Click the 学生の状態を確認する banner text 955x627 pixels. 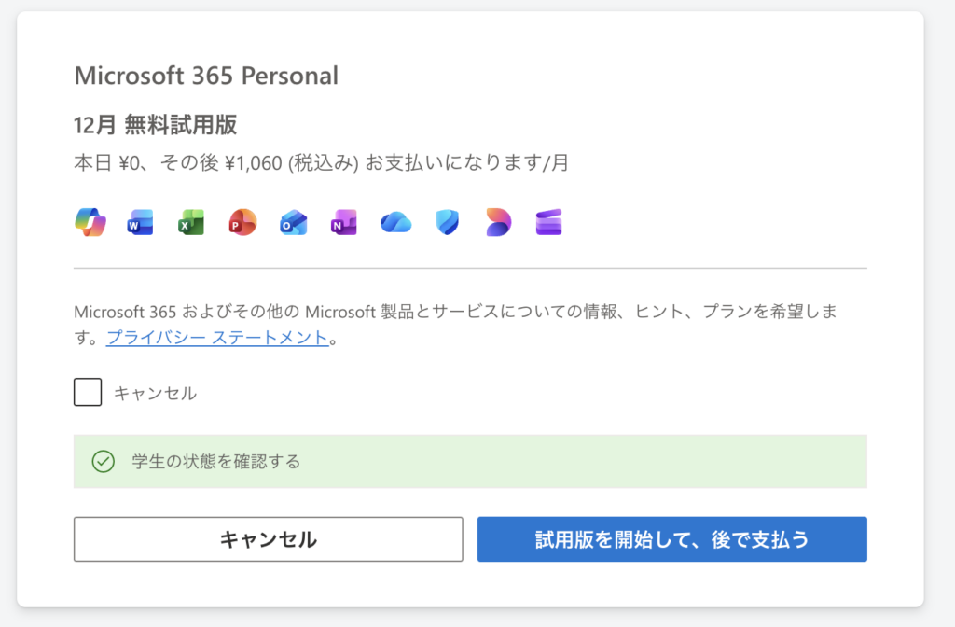point(215,462)
